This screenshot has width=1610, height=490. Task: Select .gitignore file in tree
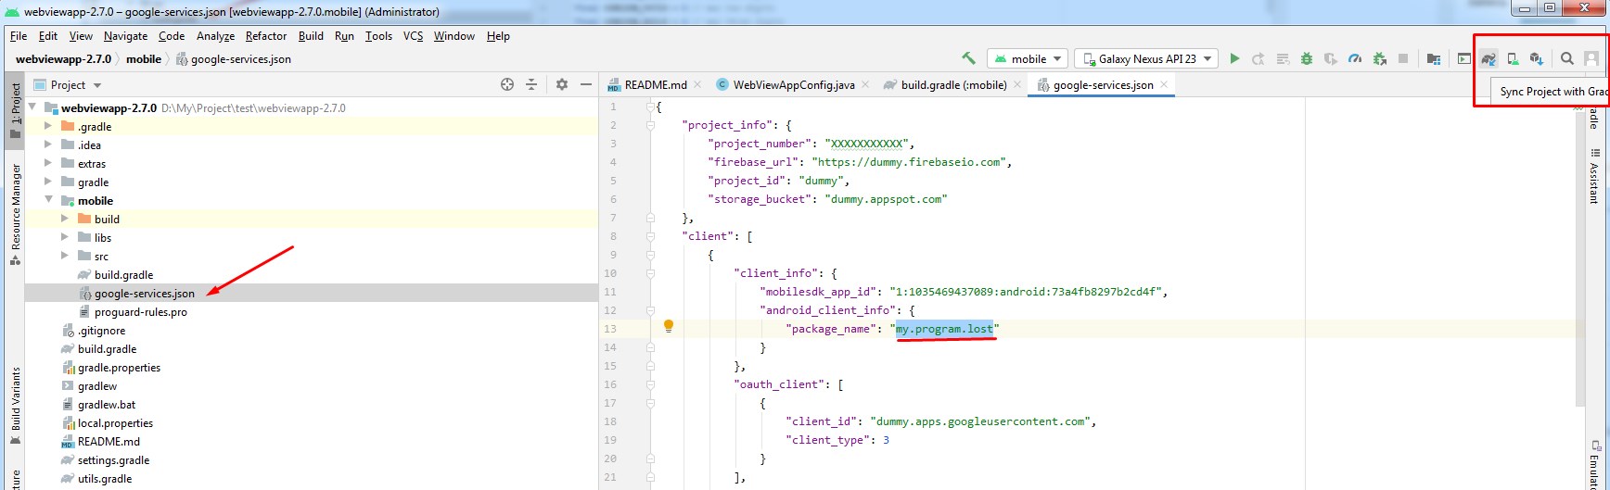(101, 331)
